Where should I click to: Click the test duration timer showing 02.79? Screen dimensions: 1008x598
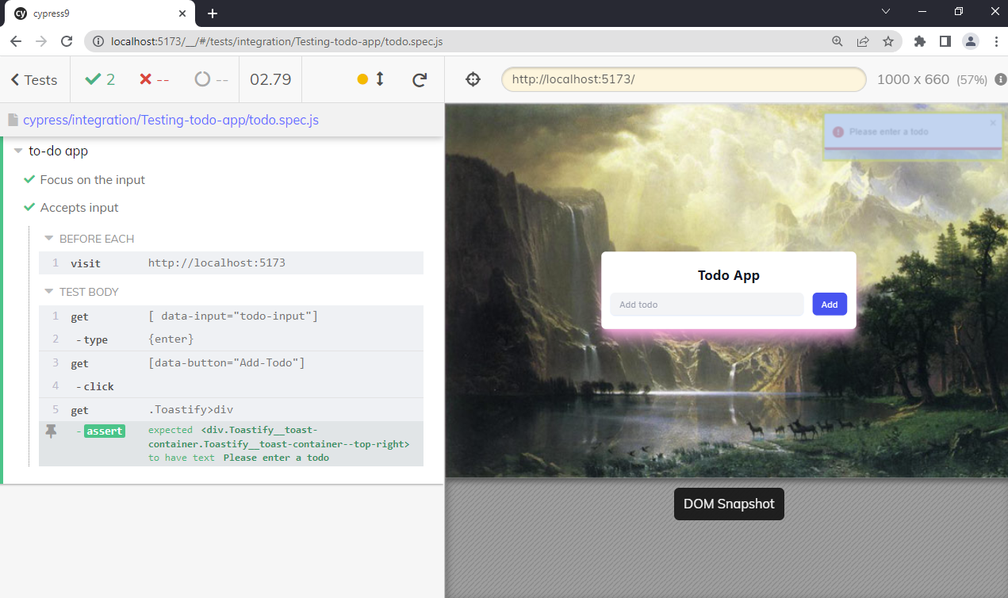pyautogui.click(x=270, y=79)
